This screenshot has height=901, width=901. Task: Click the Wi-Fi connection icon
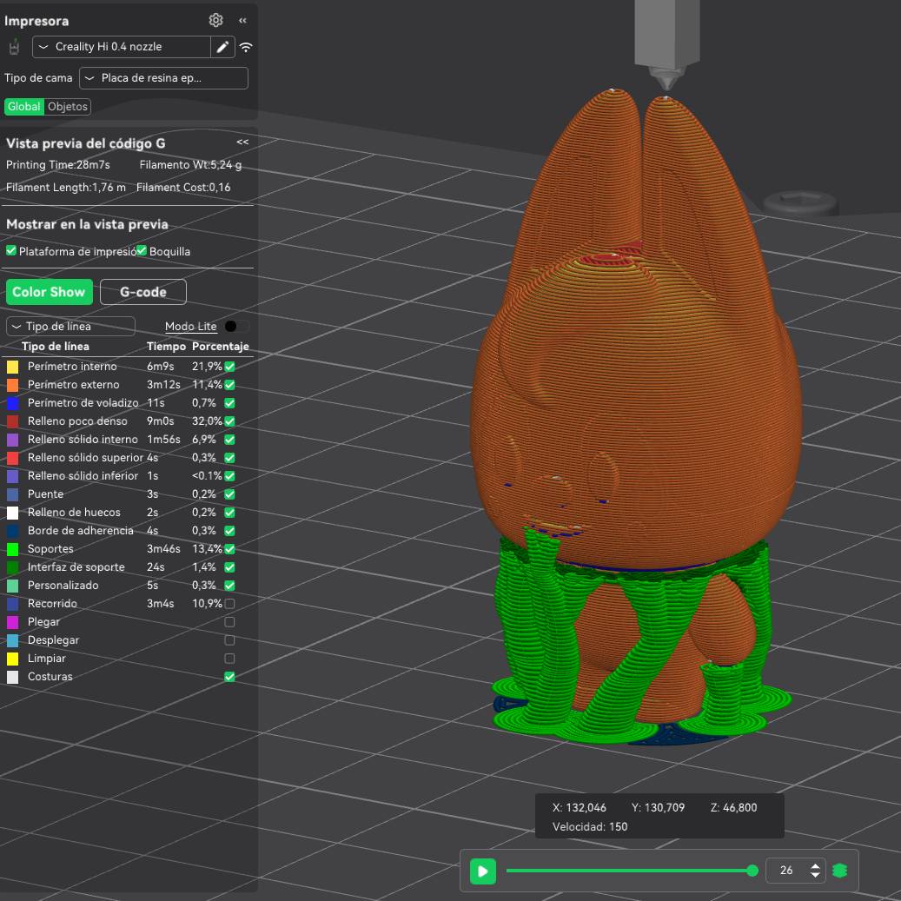coord(247,47)
